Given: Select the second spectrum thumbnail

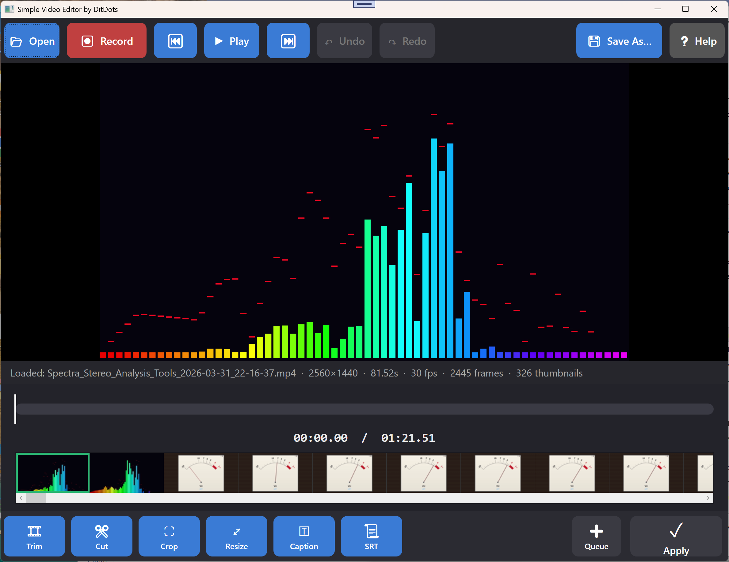Looking at the screenshot, I should [x=127, y=472].
